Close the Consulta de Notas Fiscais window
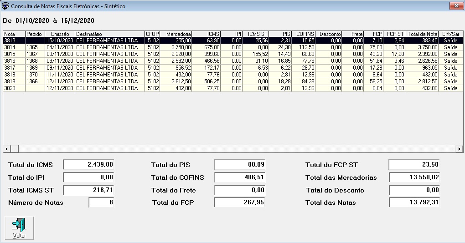Screen dimensions: 465x243 454,6
